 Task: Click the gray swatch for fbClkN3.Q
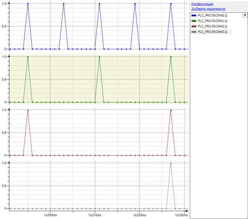(194, 32)
